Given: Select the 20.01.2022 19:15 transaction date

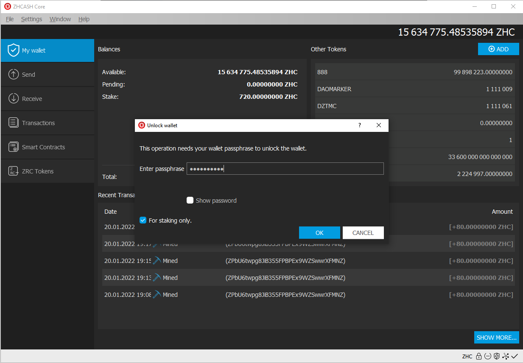Looking at the screenshot, I should click(128, 261).
